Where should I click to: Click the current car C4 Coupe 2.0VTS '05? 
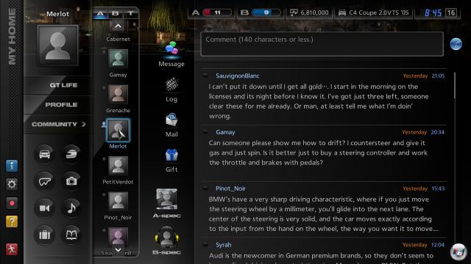[x=374, y=12]
